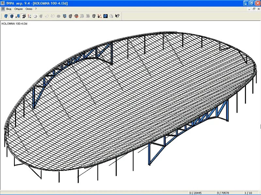
Task: Click the gray faceted sphere icon
Action: (x=41, y=16)
